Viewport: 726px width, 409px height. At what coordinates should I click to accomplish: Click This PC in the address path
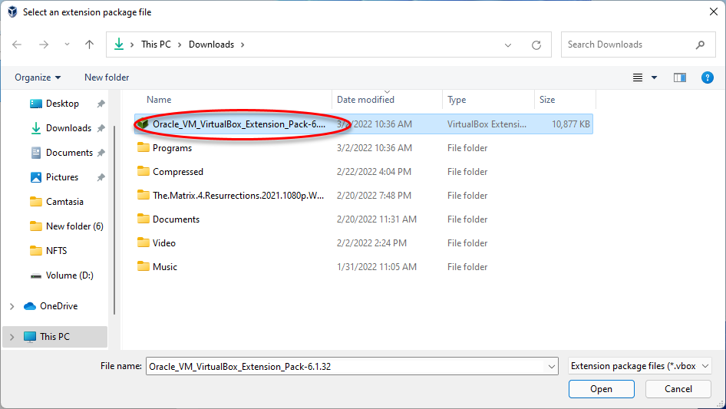click(x=156, y=45)
